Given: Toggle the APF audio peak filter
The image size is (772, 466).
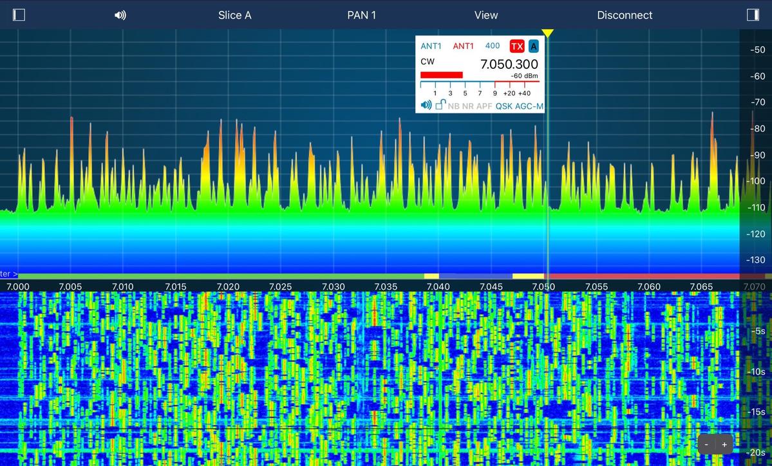Looking at the screenshot, I should (x=484, y=106).
